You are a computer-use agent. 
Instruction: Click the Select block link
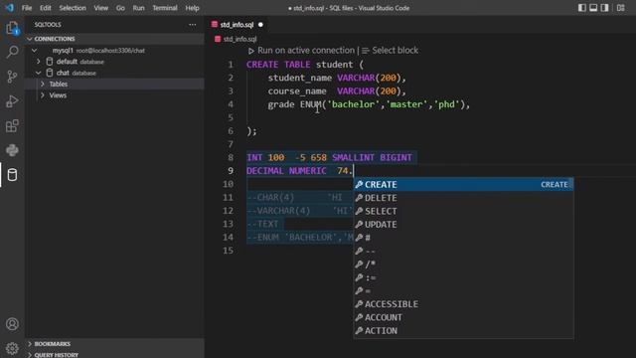click(396, 51)
